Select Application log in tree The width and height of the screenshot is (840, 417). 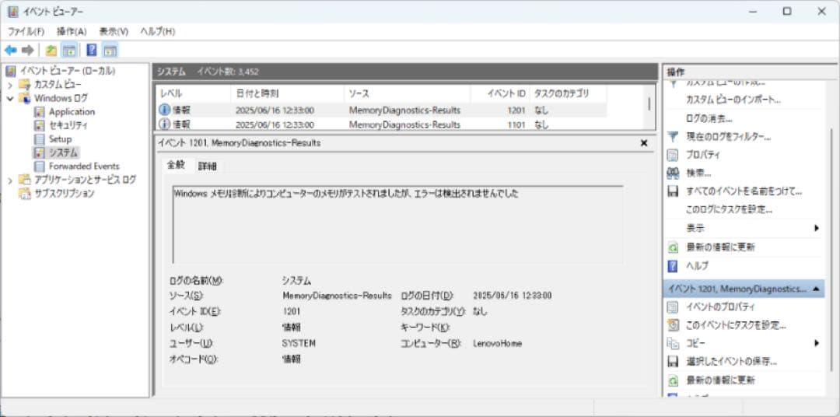click(72, 112)
